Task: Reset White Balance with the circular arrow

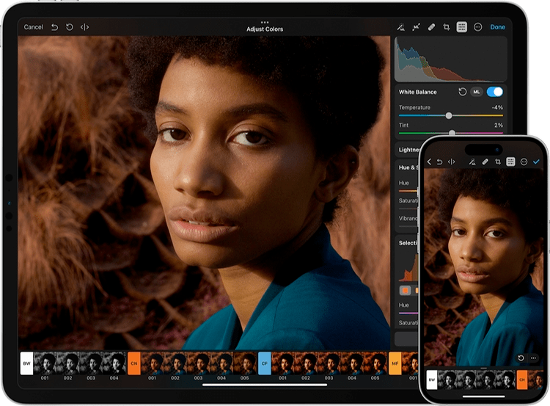Action: [462, 92]
